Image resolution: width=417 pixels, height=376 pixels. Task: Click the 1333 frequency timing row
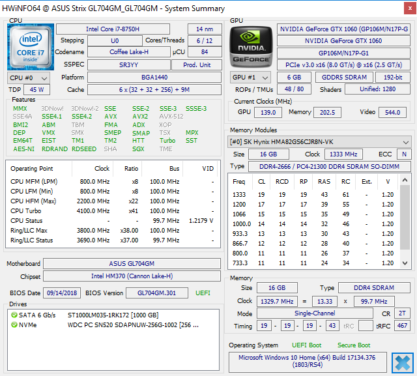pos(313,195)
